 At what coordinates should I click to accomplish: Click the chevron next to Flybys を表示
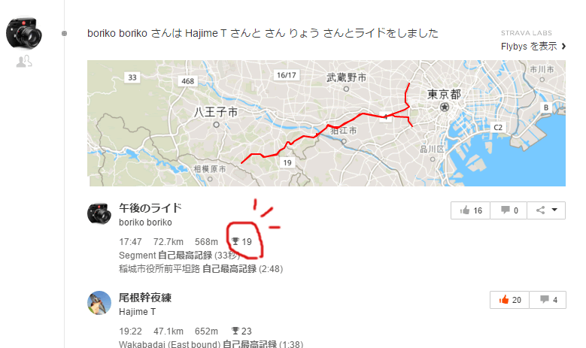point(563,47)
